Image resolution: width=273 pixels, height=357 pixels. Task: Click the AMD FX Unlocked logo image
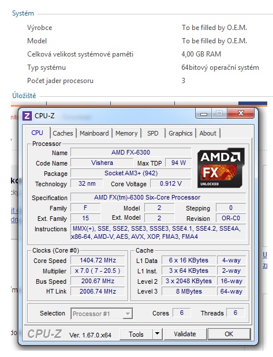[220, 168]
